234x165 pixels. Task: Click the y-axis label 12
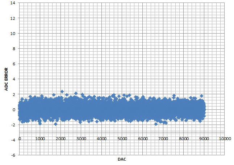coord(13,18)
